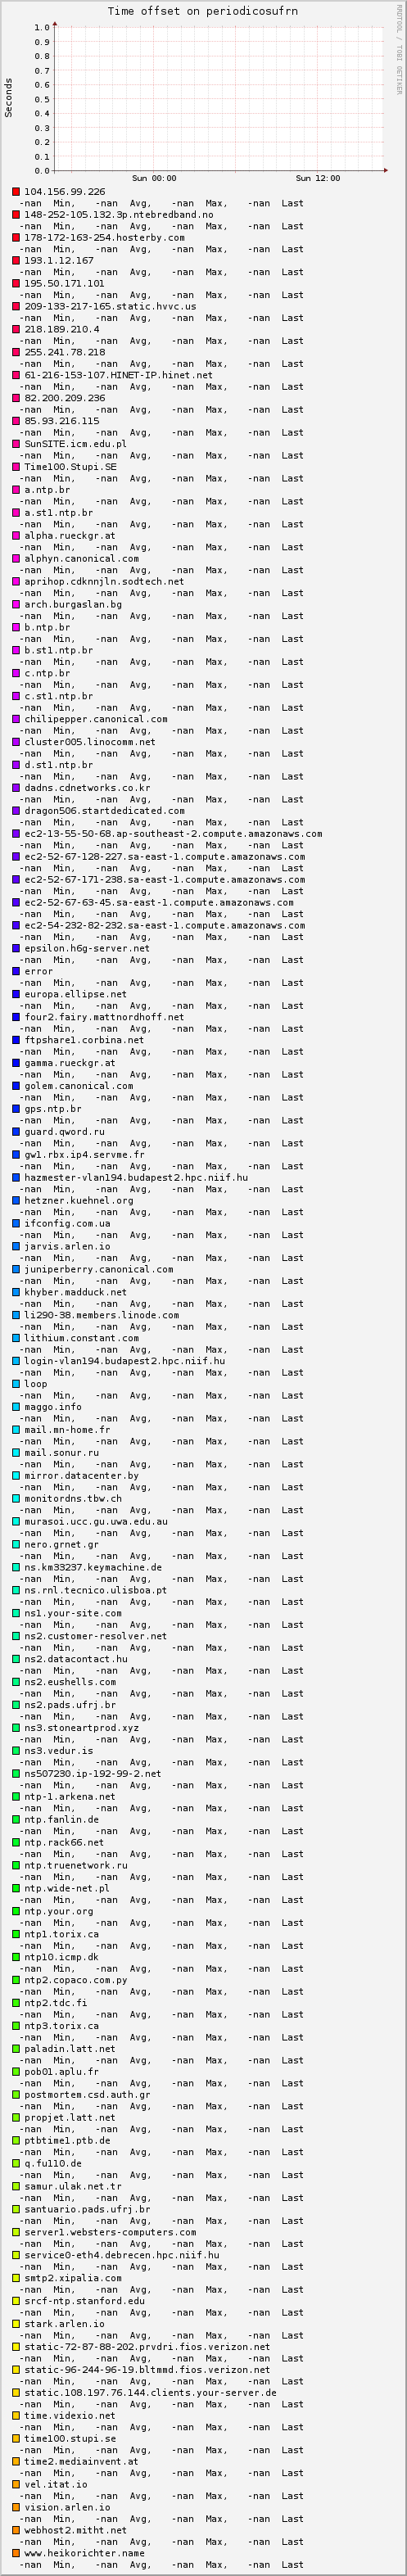The image size is (407, 2576).
Task: Select the yellow swatch next to srcf-ntp.stanford.edu
Action: coord(16,2300)
